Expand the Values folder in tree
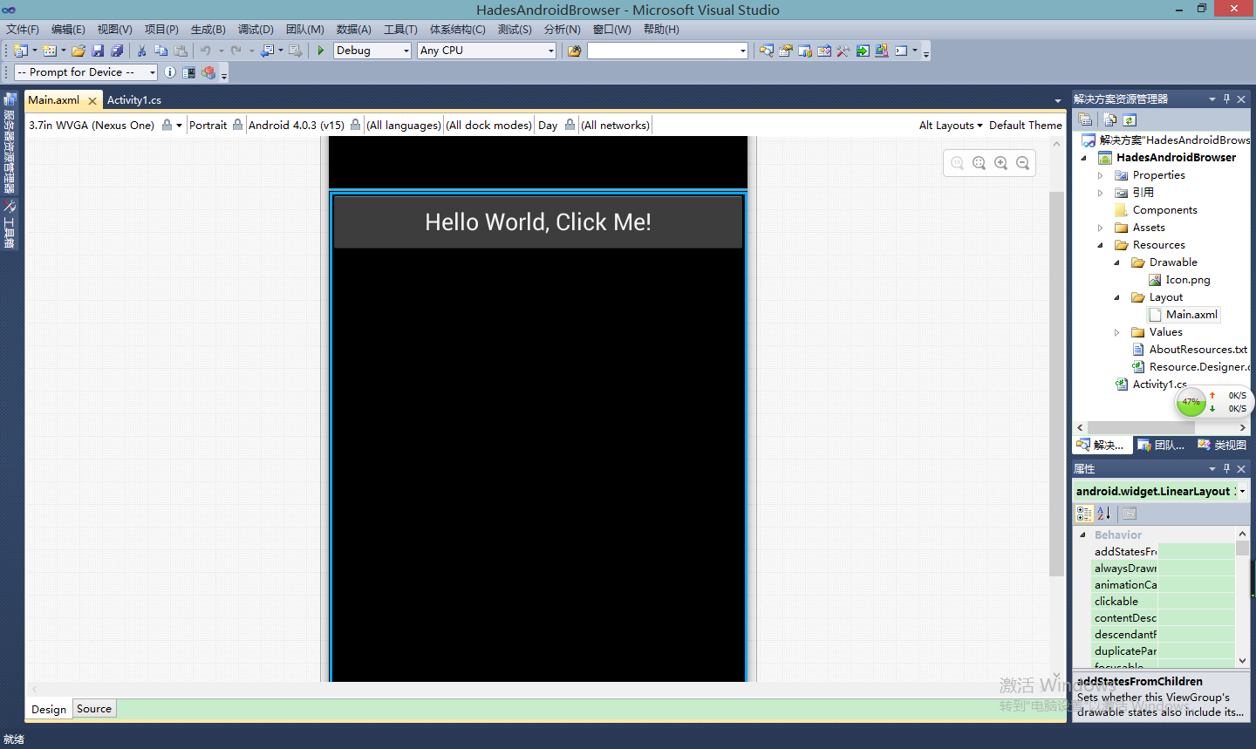Viewport: 1256px width, 749px height. [x=1117, y=332]
